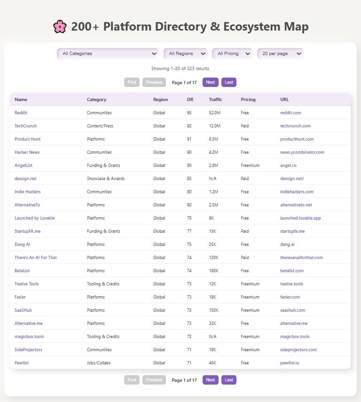
Task: Select the Jobs/Collabs category cell
Action: tap(99, 363)
